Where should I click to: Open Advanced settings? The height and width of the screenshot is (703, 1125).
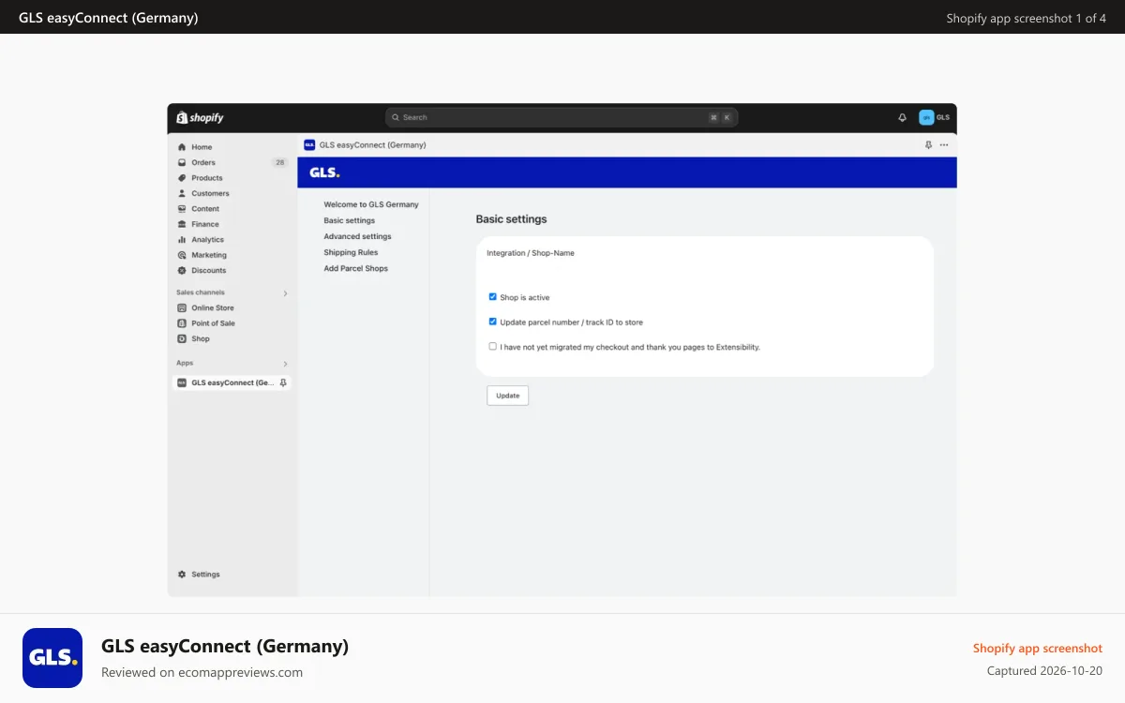coord(358,236)
